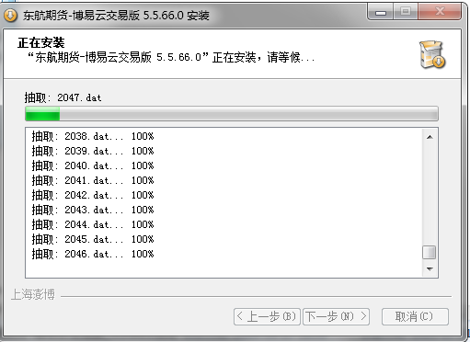Click the scrollbar thumb in the extraction log
The width and height of the screenshot is (470, 342).
pyautogui.click(x=430, y=253)
